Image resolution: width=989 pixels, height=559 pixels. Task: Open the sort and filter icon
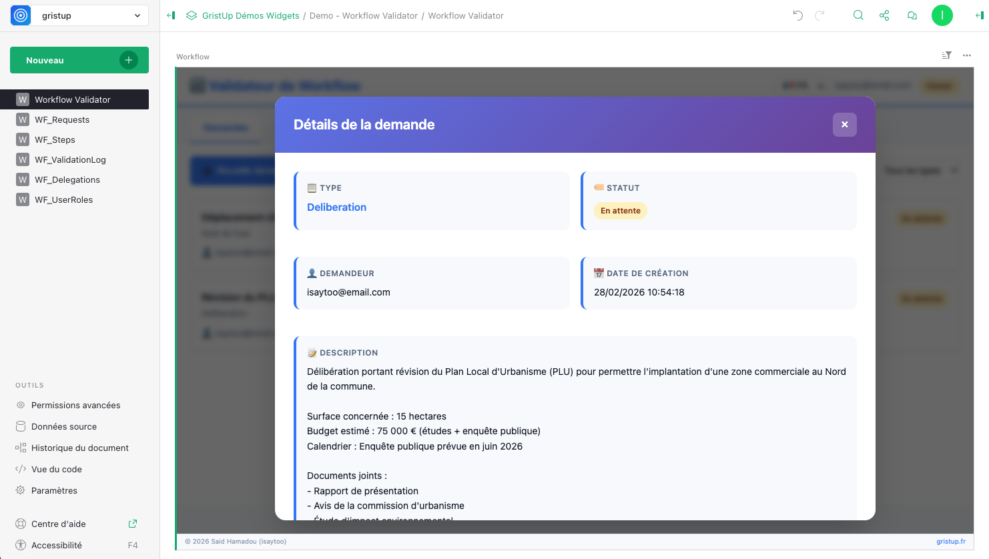[946, 55]
